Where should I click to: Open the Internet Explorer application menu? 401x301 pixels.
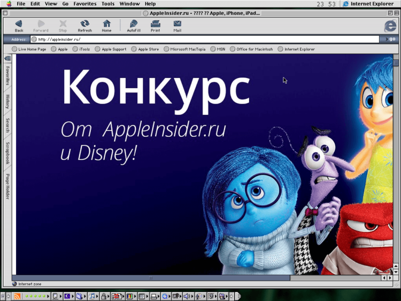point(368,4)
